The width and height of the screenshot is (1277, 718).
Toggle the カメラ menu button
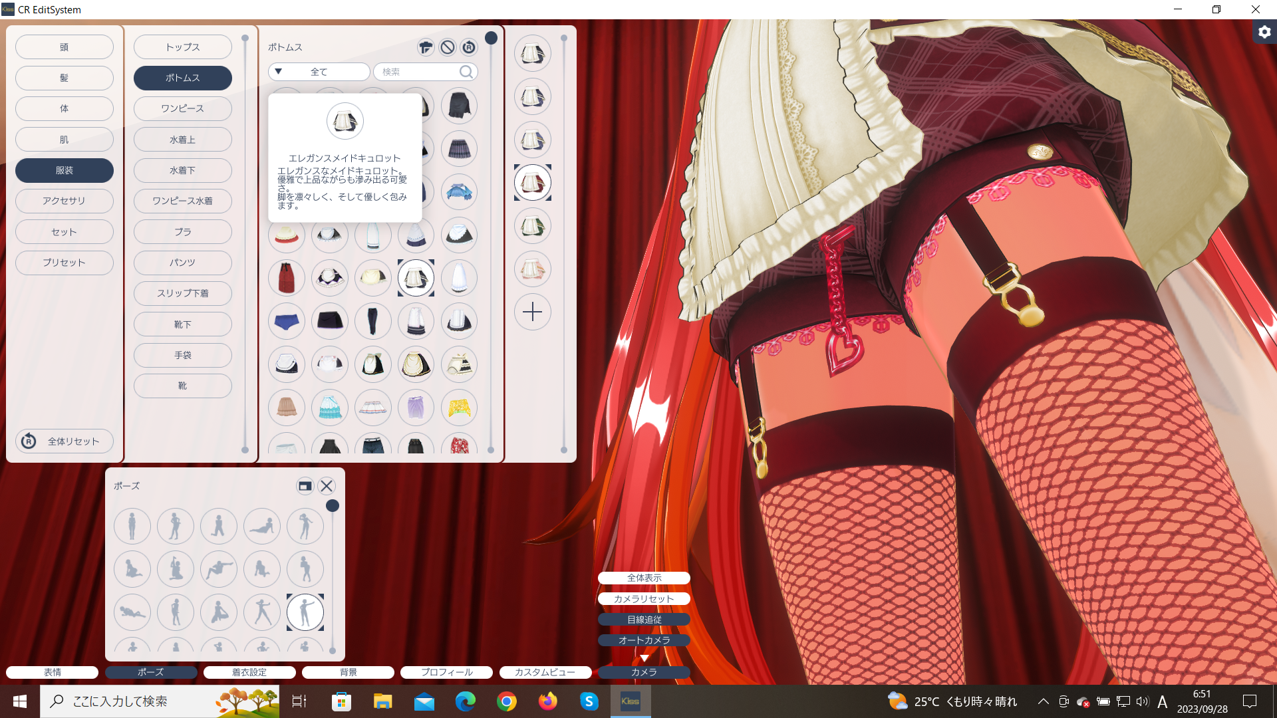(x=644, y=672)
